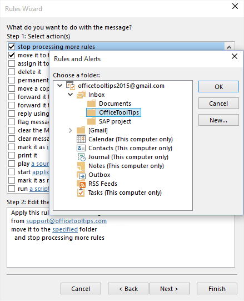Click Cancel in the Rules Wizard
The height and width of the screenshot is (301, 244).
click(81, 289)
